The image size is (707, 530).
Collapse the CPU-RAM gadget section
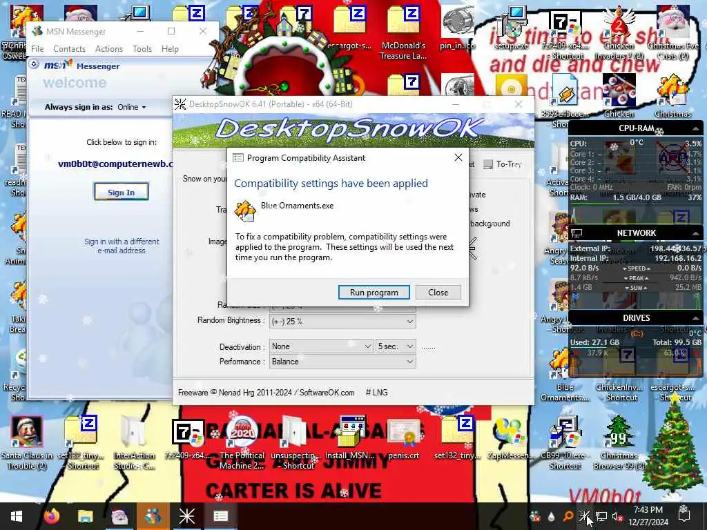(696, 129)
